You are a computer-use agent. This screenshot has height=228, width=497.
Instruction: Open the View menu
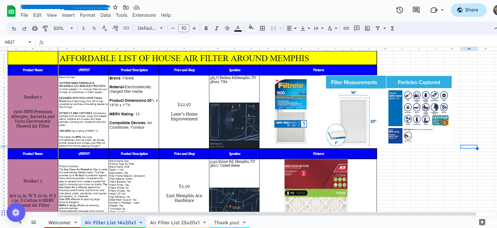pos(52,15)
